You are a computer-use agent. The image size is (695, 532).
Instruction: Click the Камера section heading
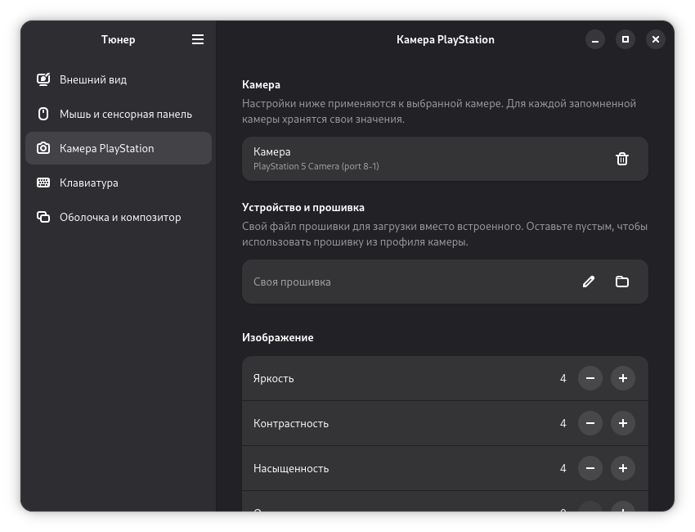pyautogui.click(x=261, y=85)
